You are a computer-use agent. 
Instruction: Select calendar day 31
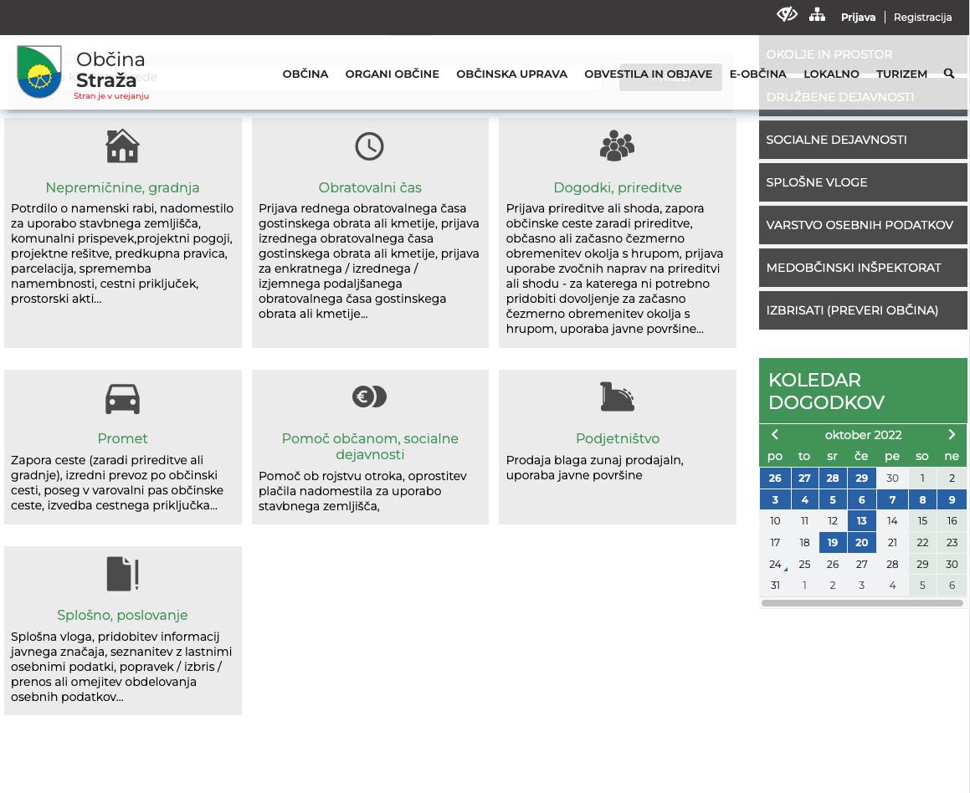[x=775, y=586]
